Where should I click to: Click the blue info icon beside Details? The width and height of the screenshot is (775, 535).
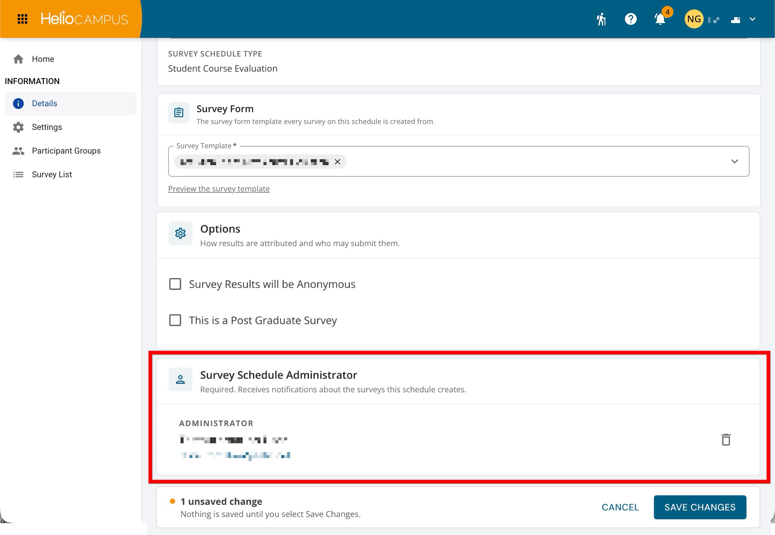click(18, 104)
